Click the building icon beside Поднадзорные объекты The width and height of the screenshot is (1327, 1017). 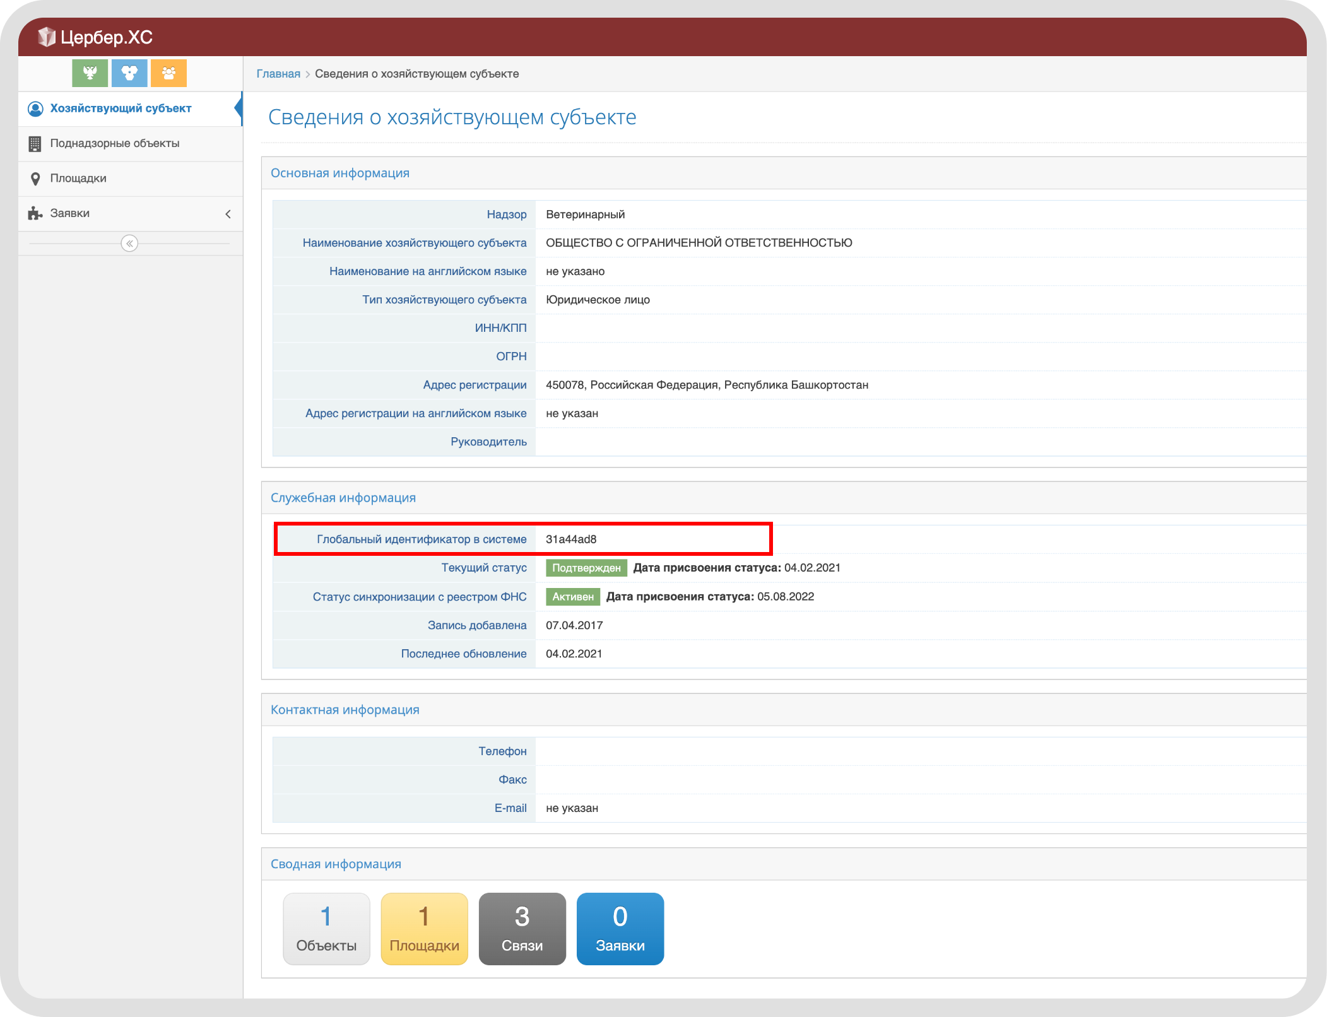(x=35, y=144)
